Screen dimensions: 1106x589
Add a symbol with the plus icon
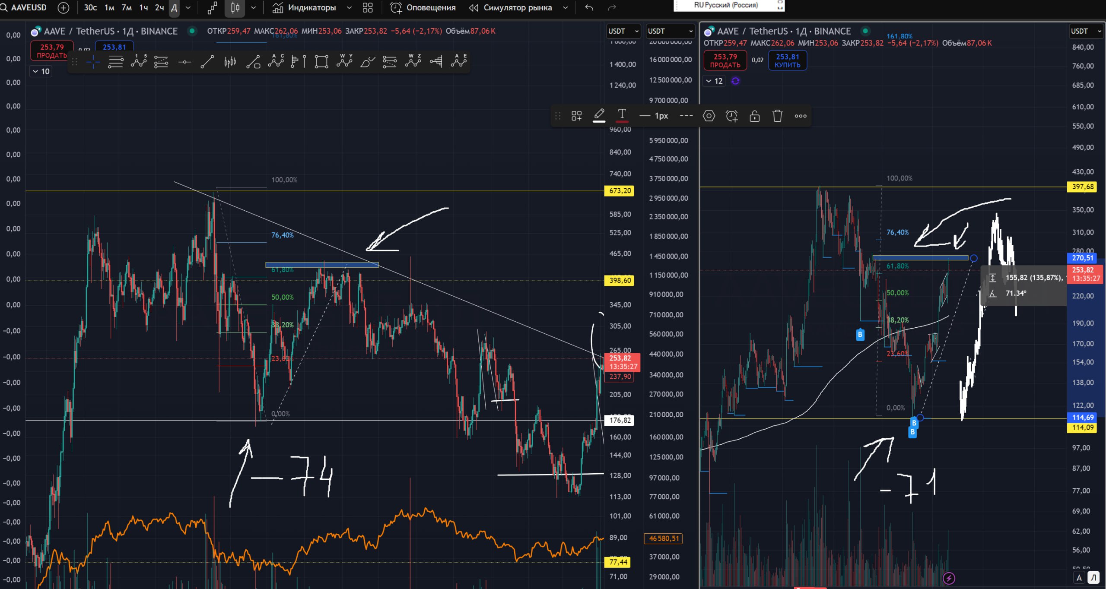coord(64,8)
